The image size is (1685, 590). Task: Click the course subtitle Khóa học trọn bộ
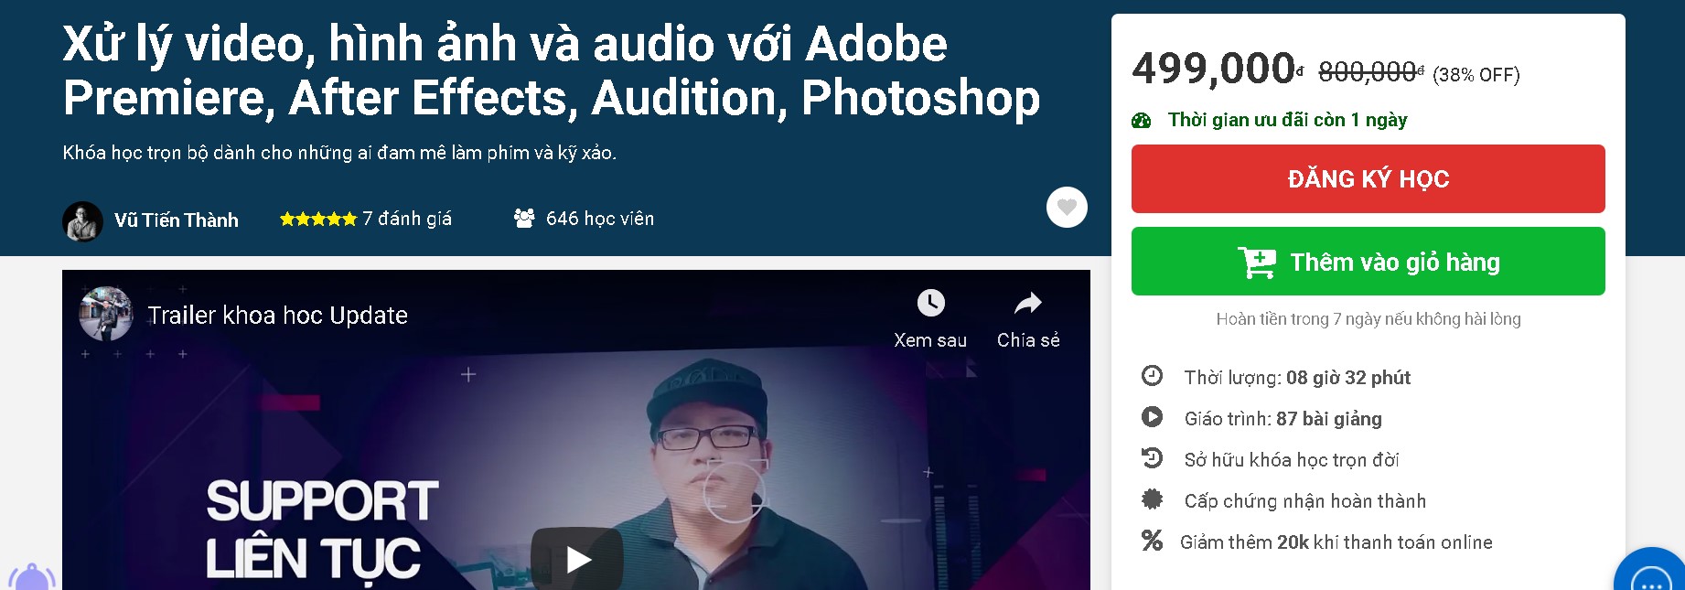(x=339, y=153)
